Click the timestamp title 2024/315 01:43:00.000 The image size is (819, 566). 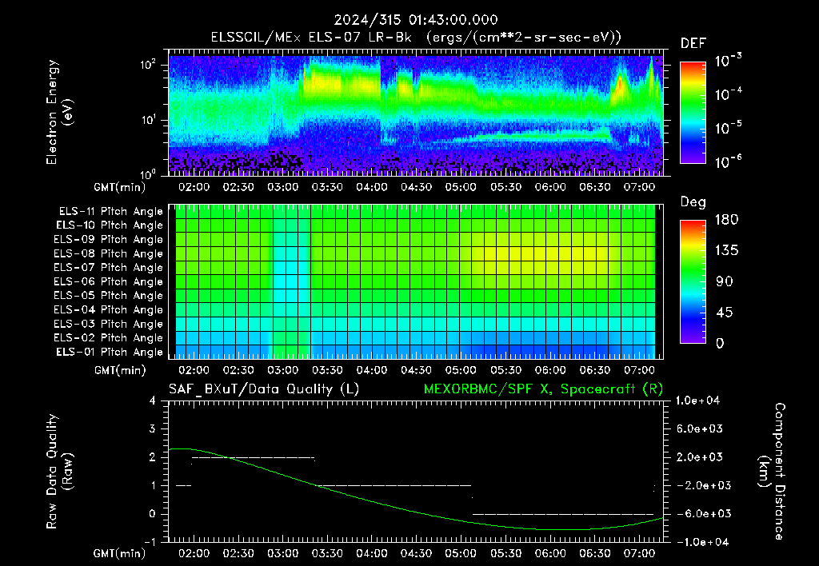point(416,20)
